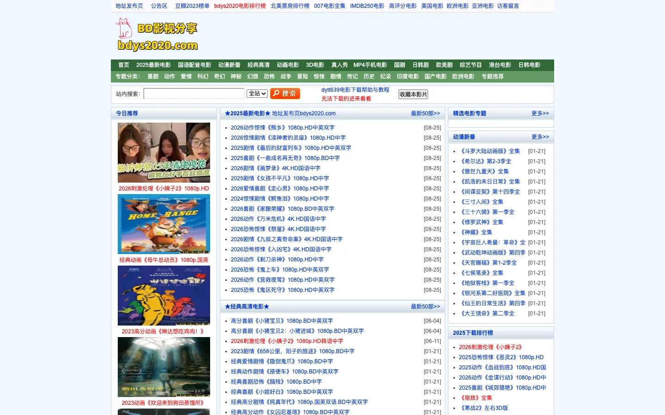View 最新50部>> for 2025最新电影
Image resolution: width=665 pixels, height=415 pixels.
tap(425, 113)
